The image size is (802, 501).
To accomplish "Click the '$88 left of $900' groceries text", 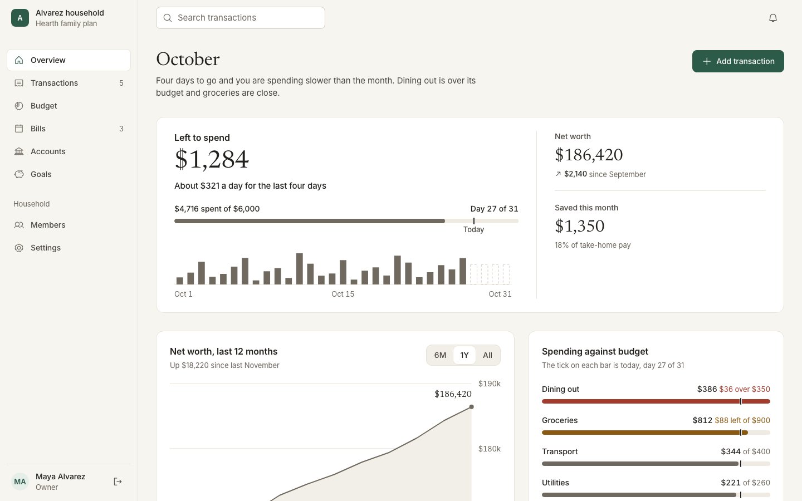I will point(742,420).
